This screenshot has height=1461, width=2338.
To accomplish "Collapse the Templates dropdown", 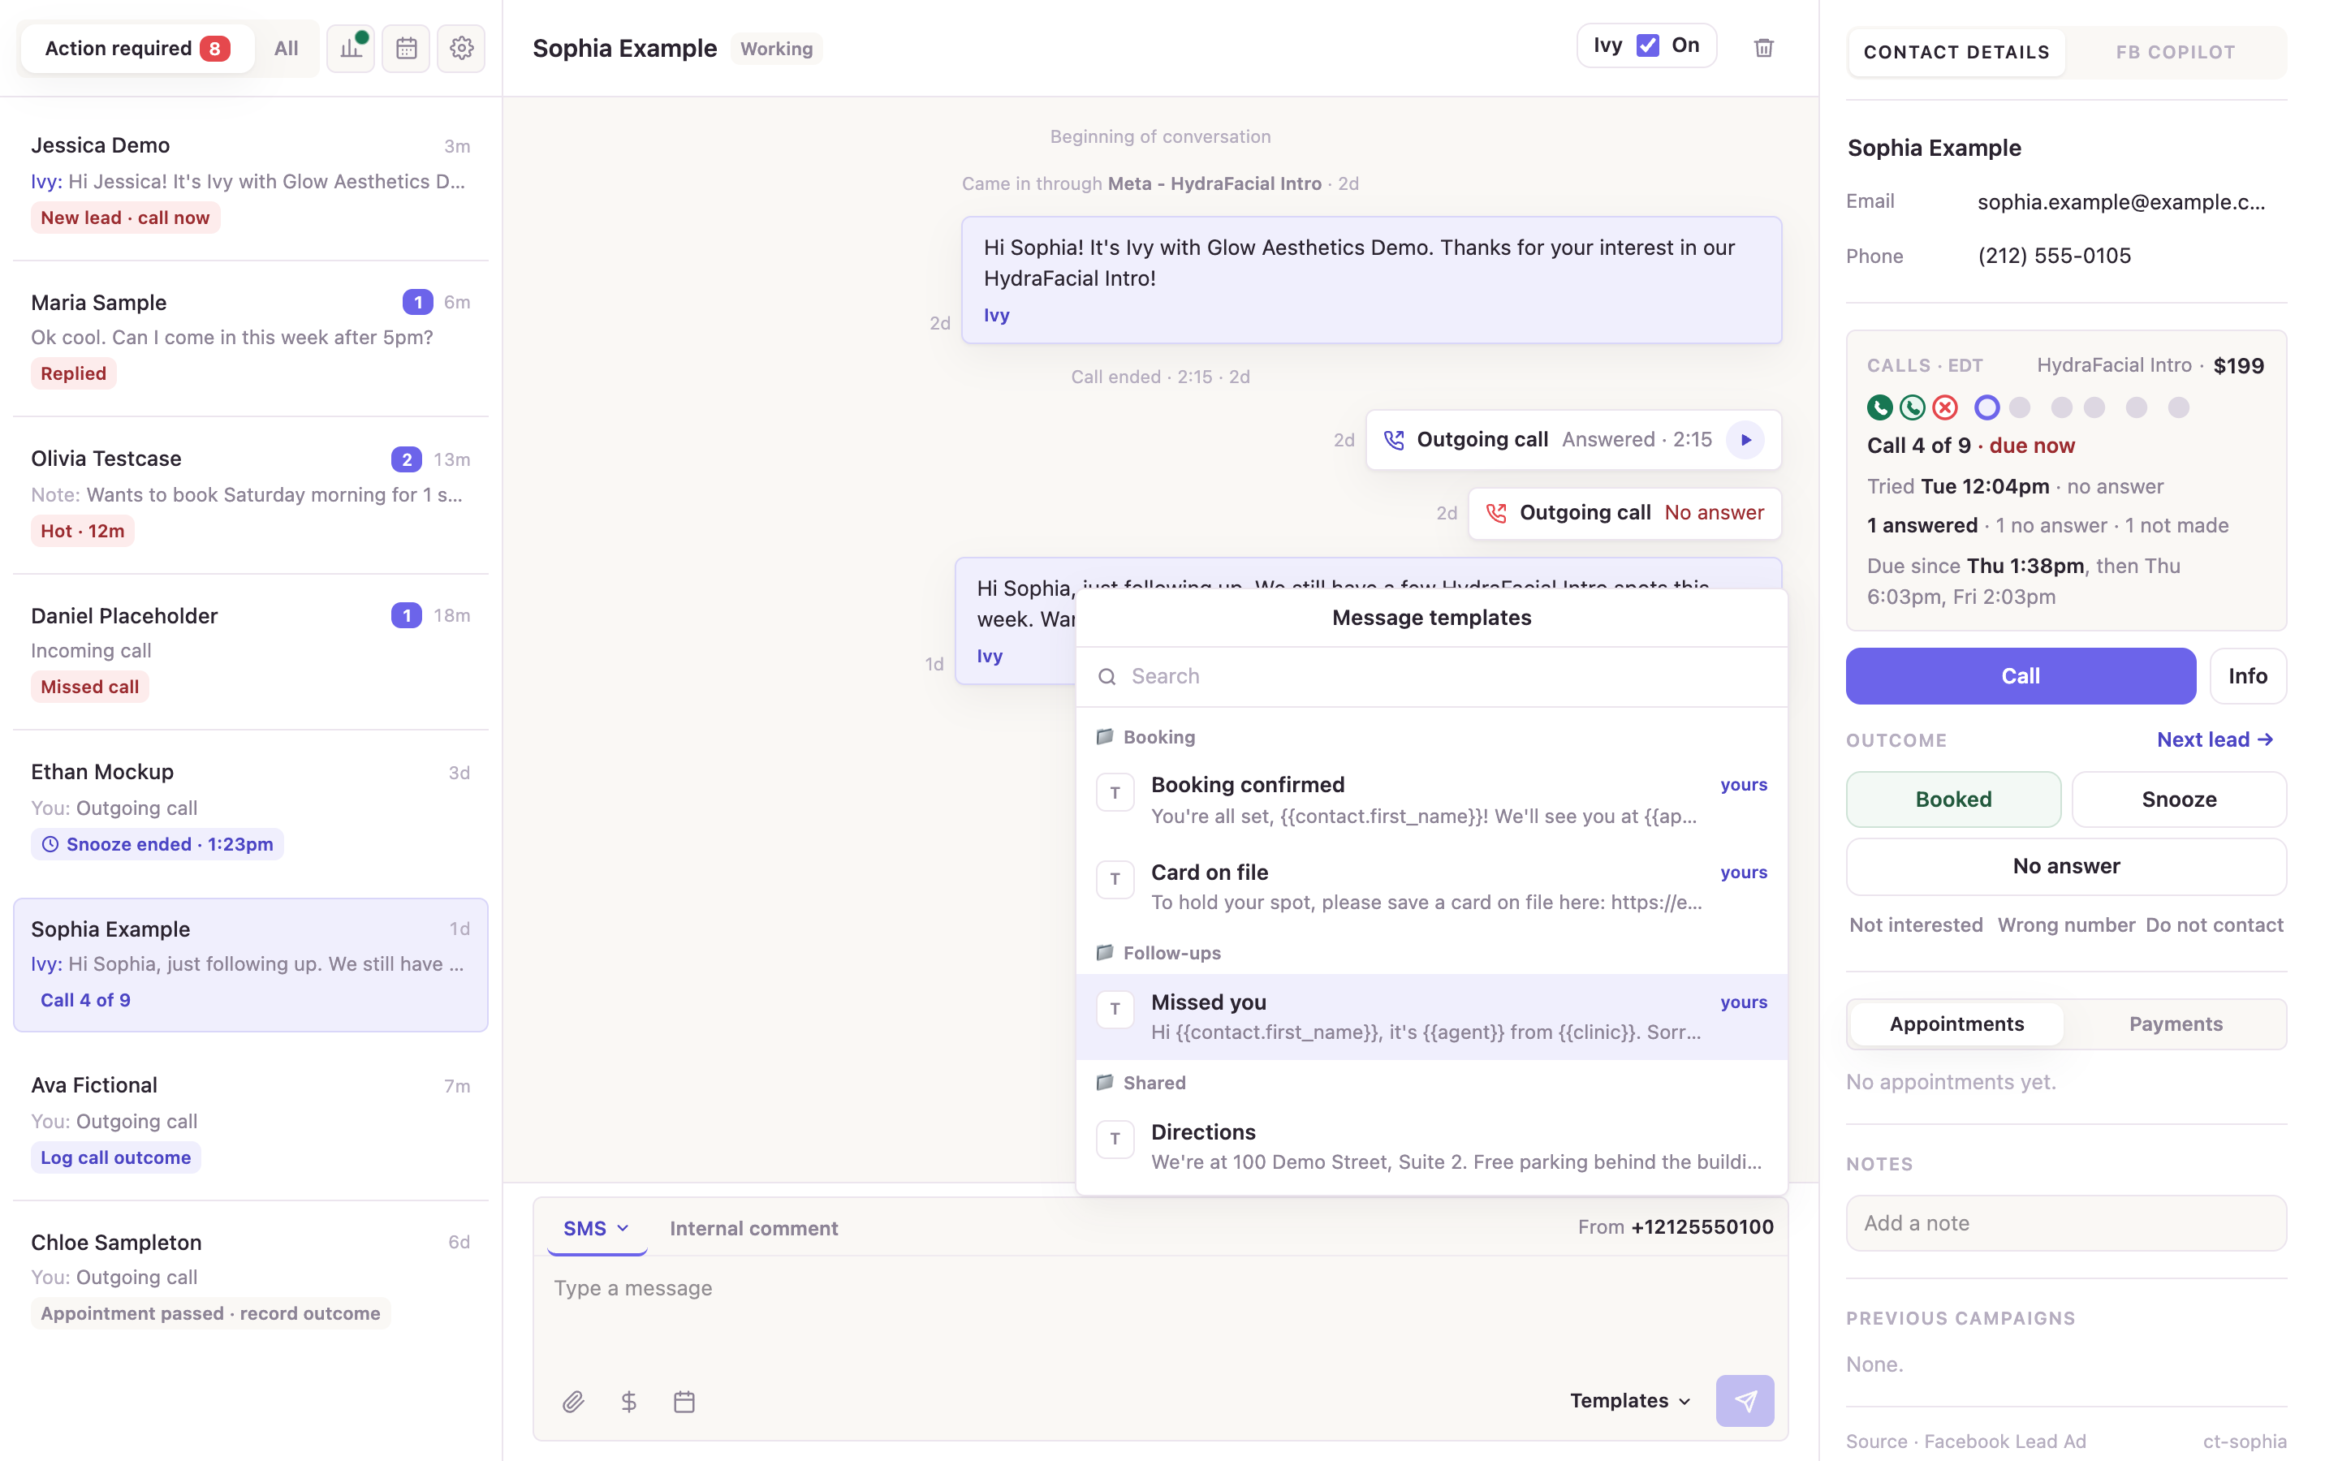I will 1630,1401.
